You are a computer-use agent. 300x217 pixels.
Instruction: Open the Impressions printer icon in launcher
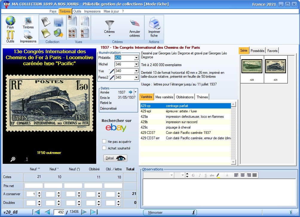pyautogui.click(x=28, y=35)
